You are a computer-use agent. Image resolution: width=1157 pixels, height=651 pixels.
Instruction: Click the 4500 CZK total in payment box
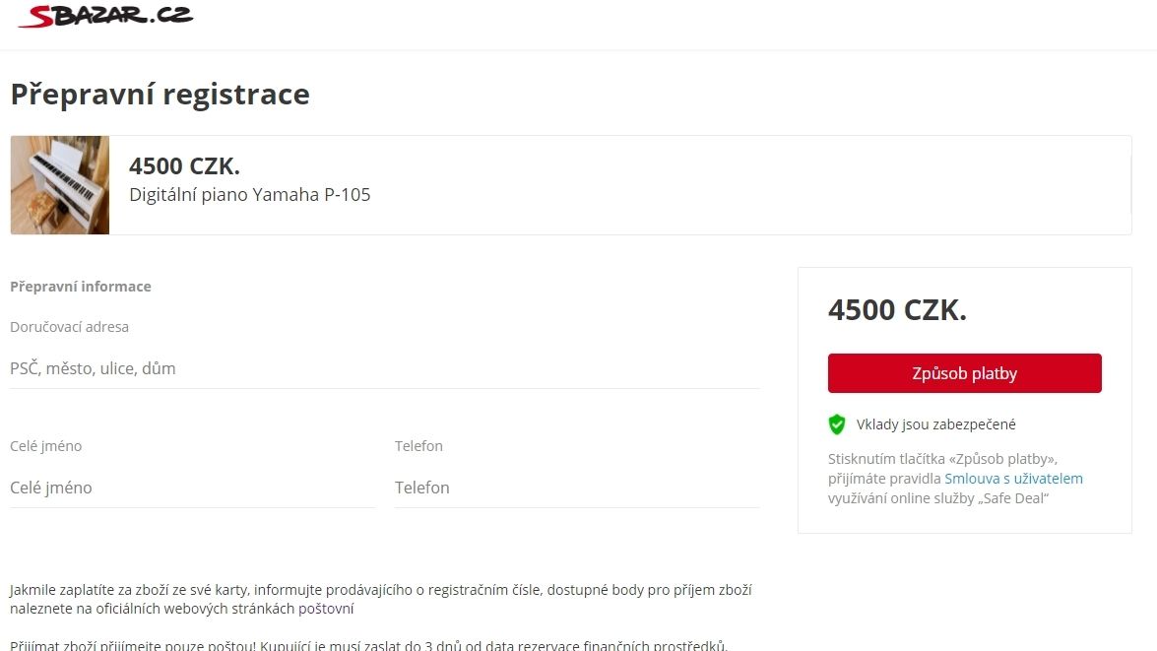click(x=897, y=310)
